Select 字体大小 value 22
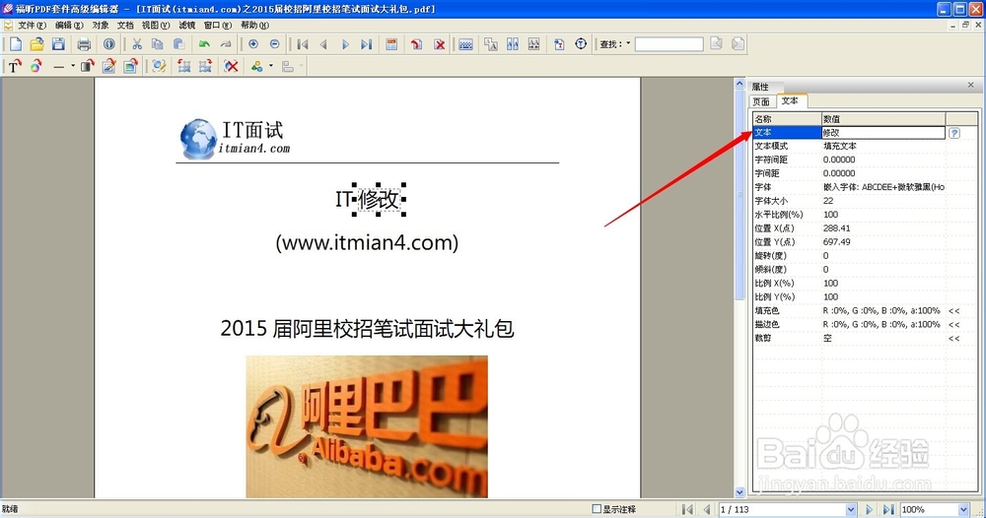 (x=828, y=201)
